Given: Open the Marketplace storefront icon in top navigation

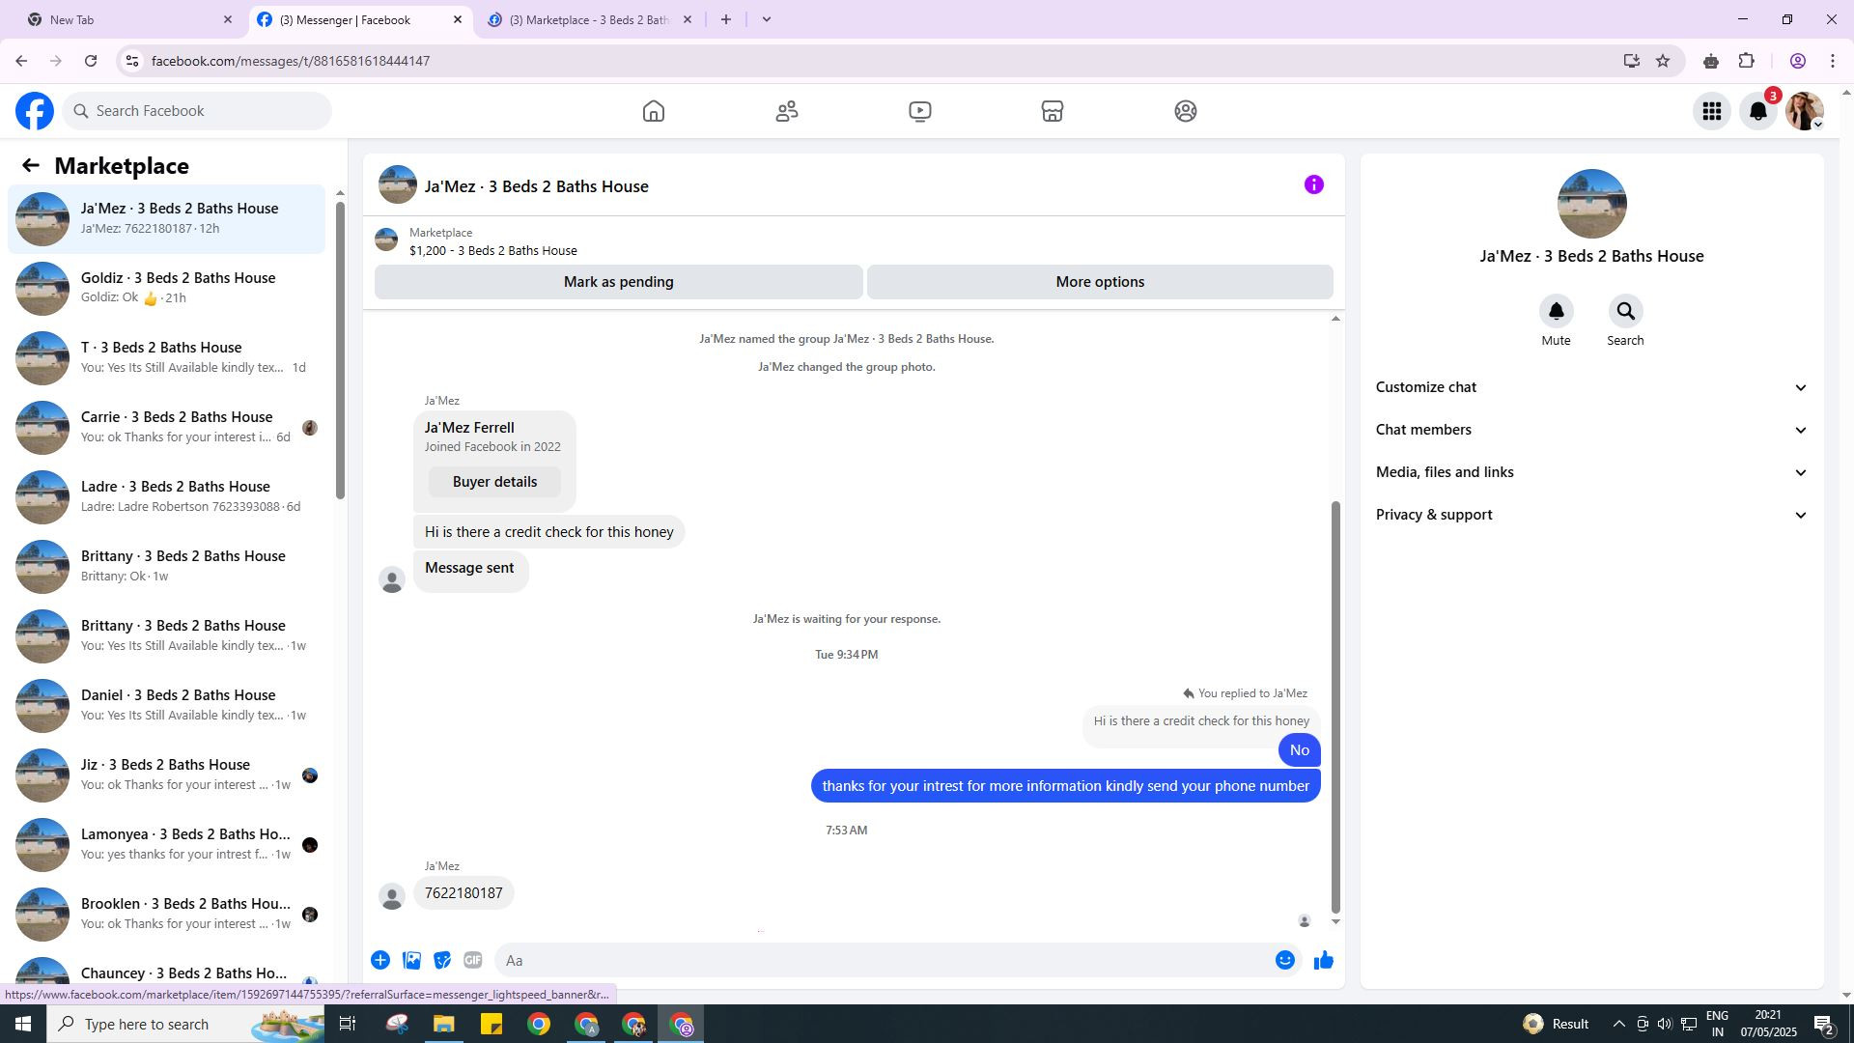Looking at the screenshot, I should point(1052,111).
